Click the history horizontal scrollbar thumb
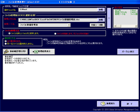 (119, 26)
